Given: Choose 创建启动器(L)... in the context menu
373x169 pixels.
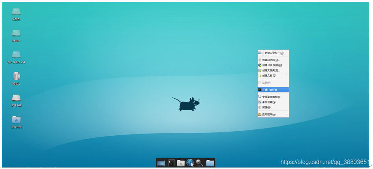Looking at the screenshot, I should [273, 60].
